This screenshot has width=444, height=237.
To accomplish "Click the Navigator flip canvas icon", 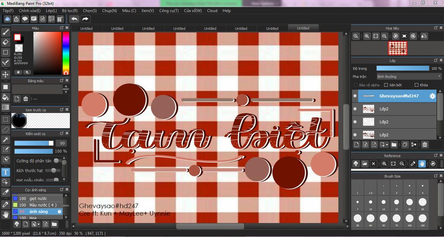I will pyautogui.click(x=424, y=36).
